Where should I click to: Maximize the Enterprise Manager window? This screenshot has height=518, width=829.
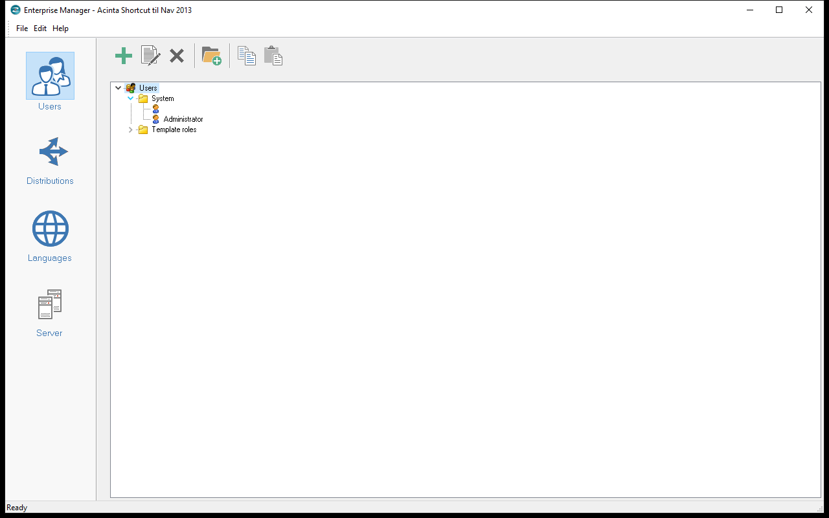pos(779,10)
